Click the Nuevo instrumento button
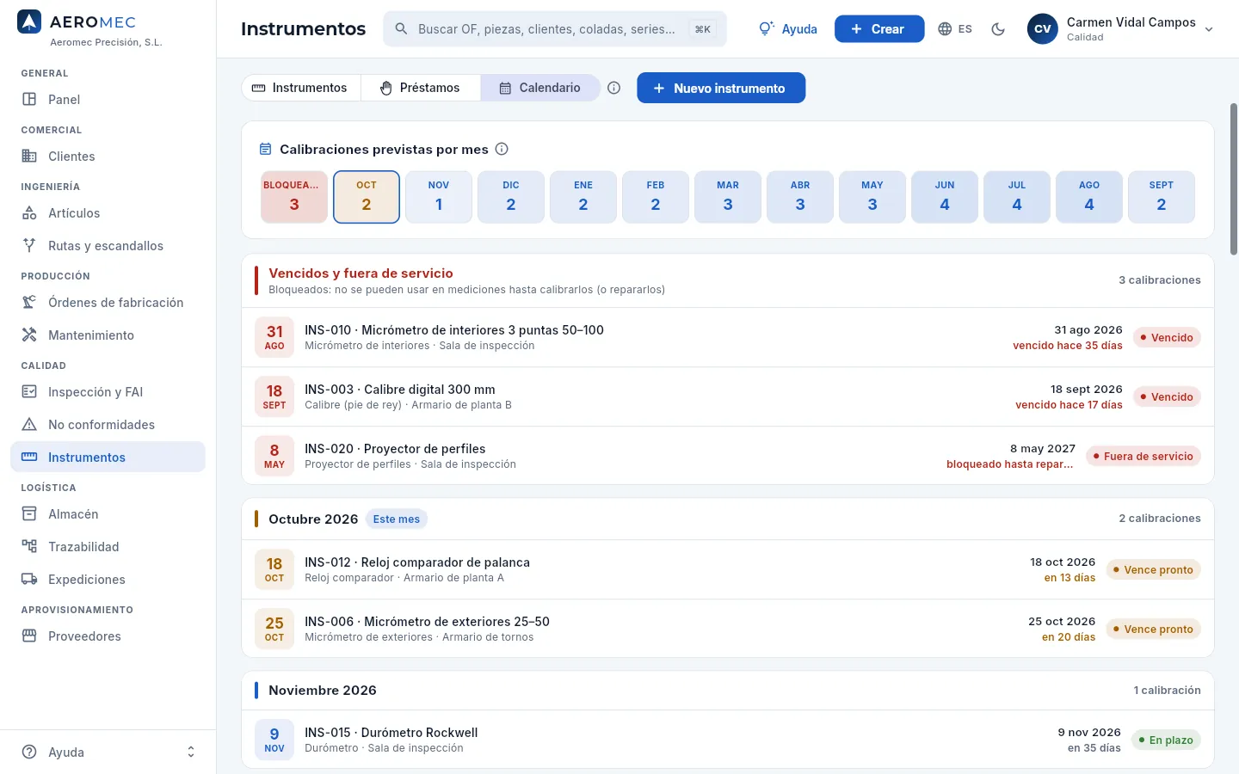This screenshot has height=774, width=1239. [721, 88]
